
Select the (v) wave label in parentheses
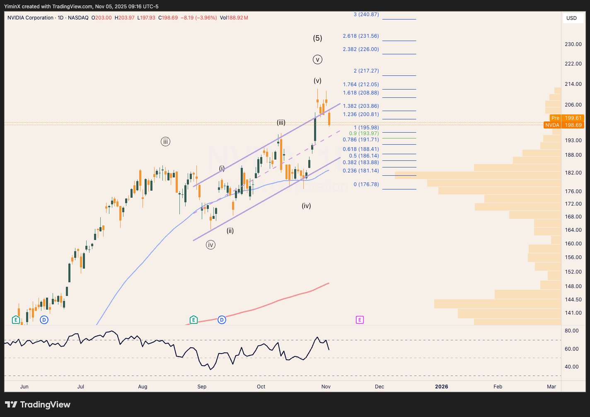317,80
